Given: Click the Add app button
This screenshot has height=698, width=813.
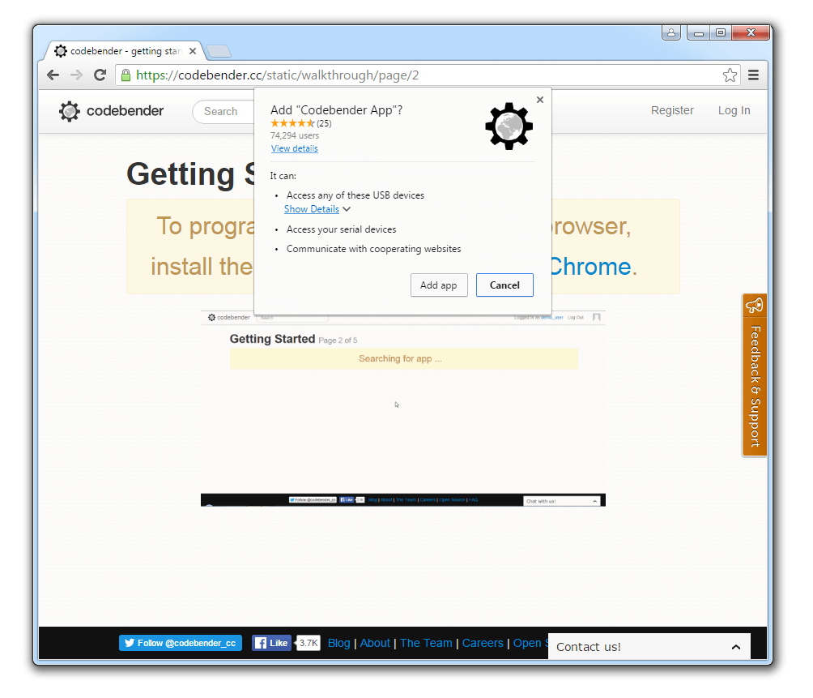Looking at the screenshot, I should pos(439,285).
